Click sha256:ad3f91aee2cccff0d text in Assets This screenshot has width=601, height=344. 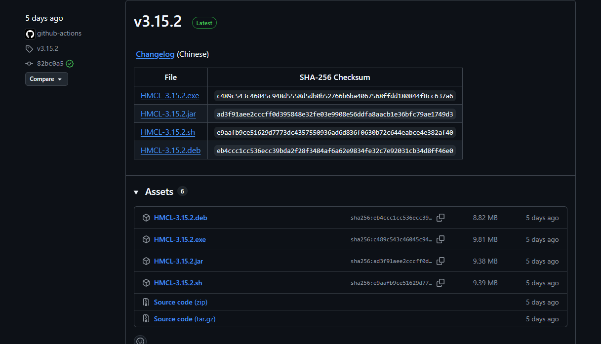(392, 262)
